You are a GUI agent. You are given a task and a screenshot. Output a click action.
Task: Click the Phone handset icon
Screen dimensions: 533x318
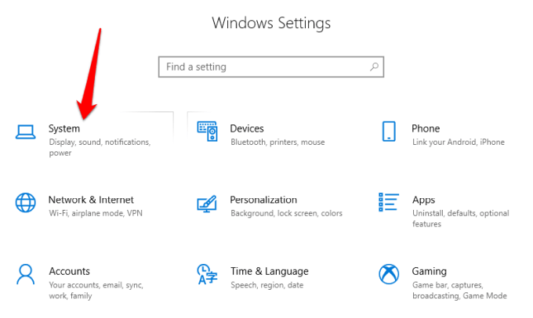point(389,132)
